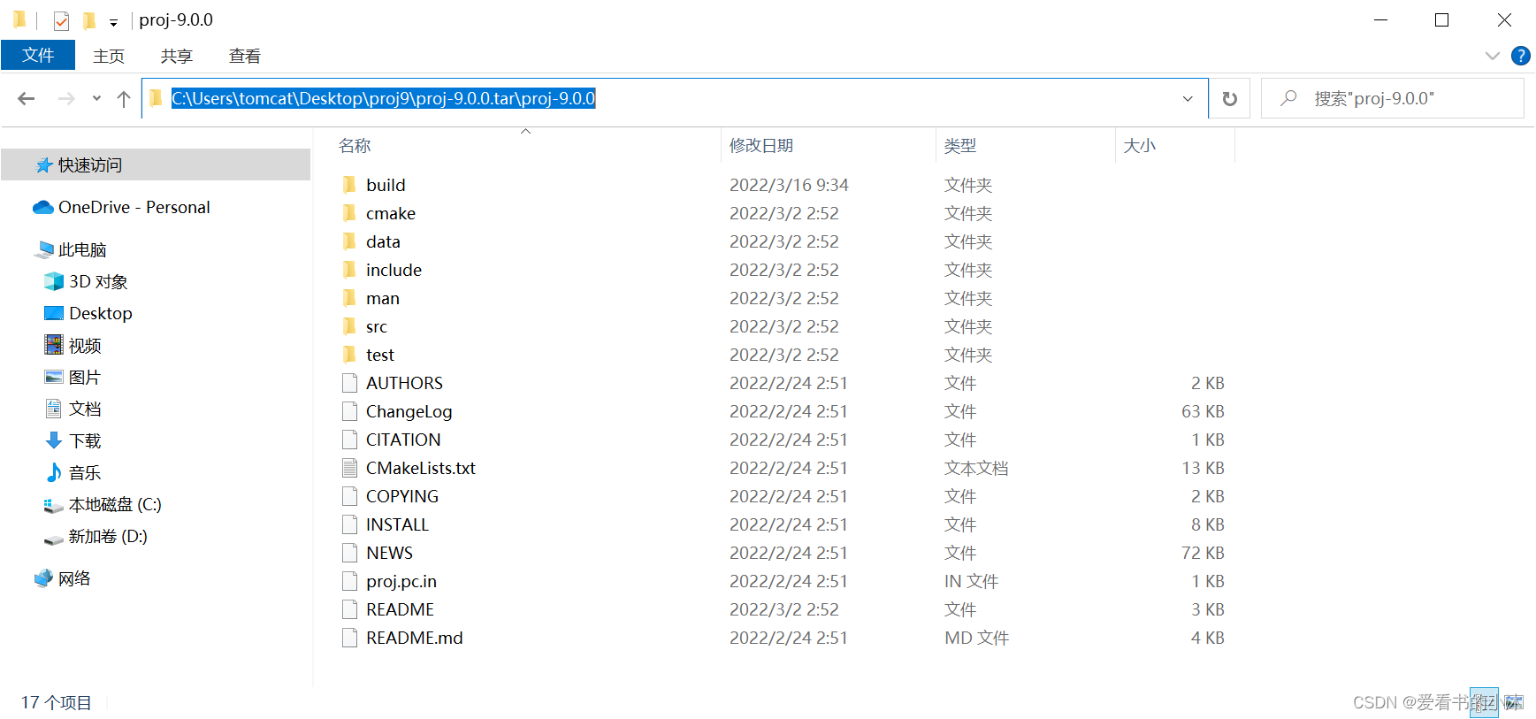
Task: Select the build folder icon
Action: click(350, 185)
